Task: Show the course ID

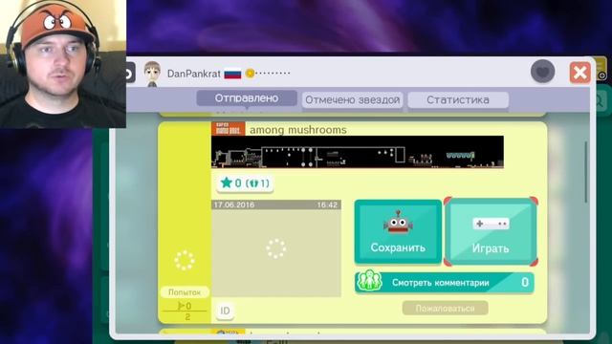Action: pos(225,311)
